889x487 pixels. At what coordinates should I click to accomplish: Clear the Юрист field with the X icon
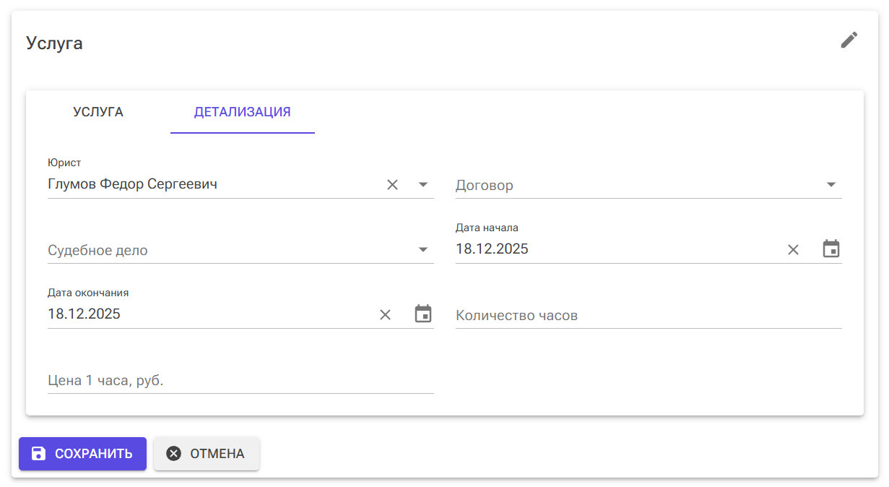[x=392, y=184]
